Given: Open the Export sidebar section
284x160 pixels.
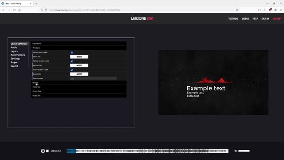Looking at the screenshot, I should (x=14, y=66).
